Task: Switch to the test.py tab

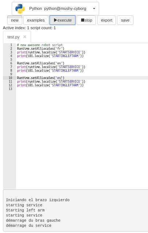Action: tap(13, 37)
